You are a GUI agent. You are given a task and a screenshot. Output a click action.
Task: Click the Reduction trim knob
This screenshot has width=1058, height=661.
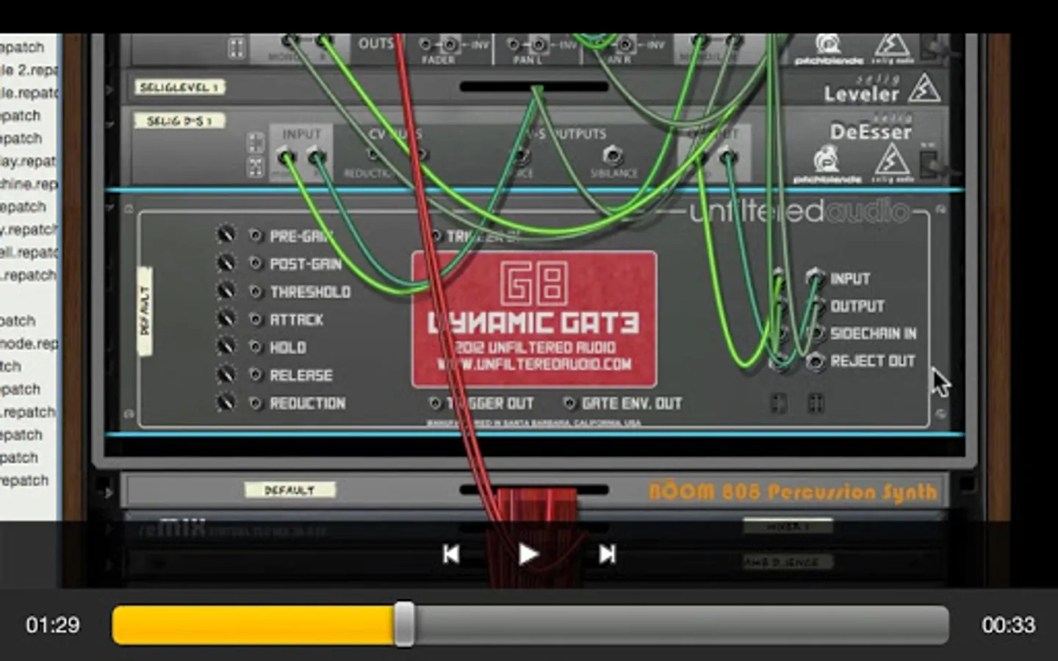click(x=226, y=402)
